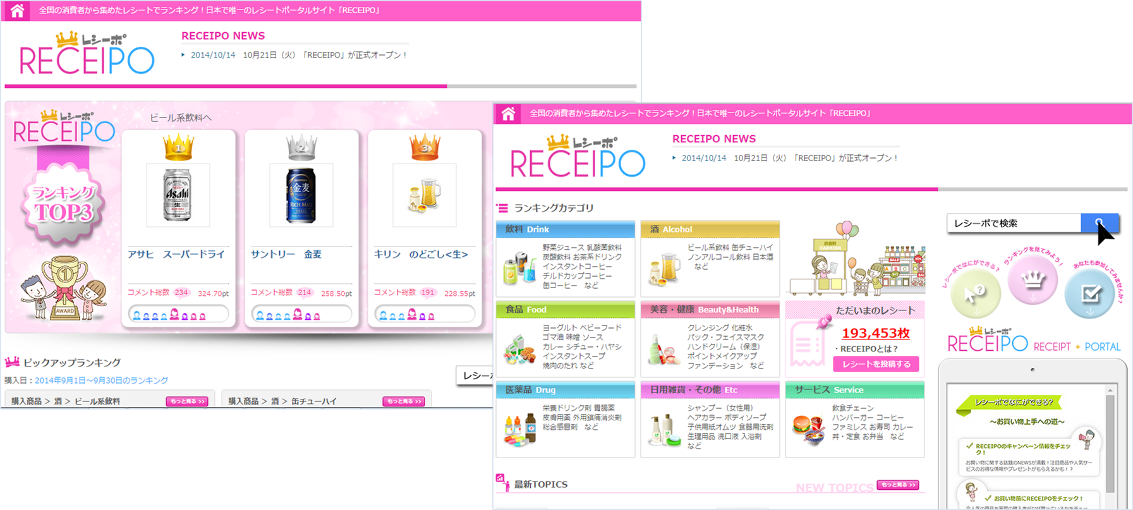
Task: Open the Food category grocery icon
Action: pyautogui.click(x=519, y=348)
